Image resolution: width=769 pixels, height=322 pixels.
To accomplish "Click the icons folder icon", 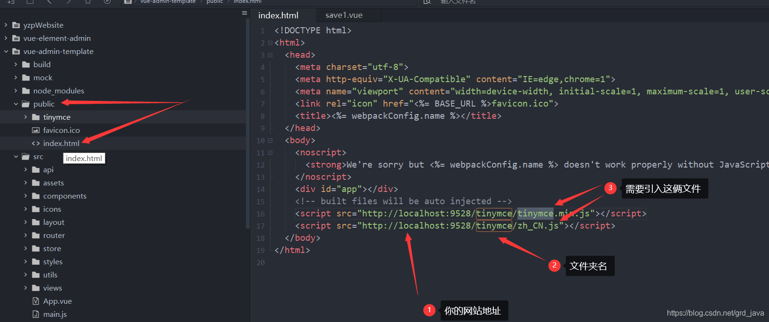I will (36, 209).
